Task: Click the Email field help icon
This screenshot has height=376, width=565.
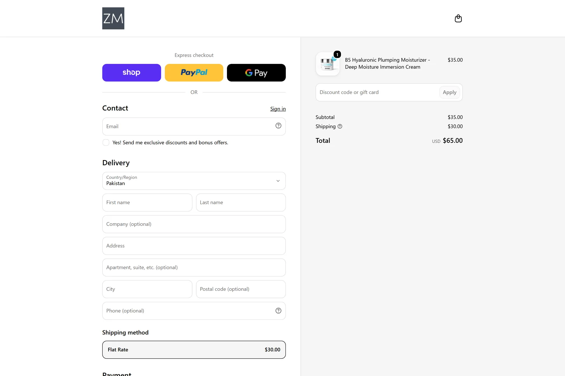Action: pos(278,126)
